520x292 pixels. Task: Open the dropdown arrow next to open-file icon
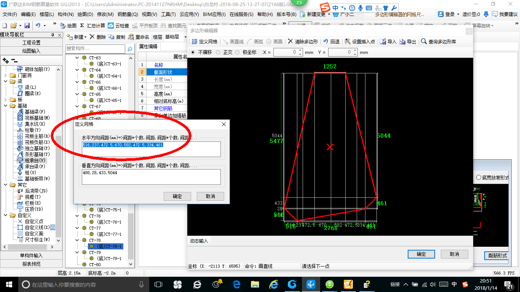point(20,25)
